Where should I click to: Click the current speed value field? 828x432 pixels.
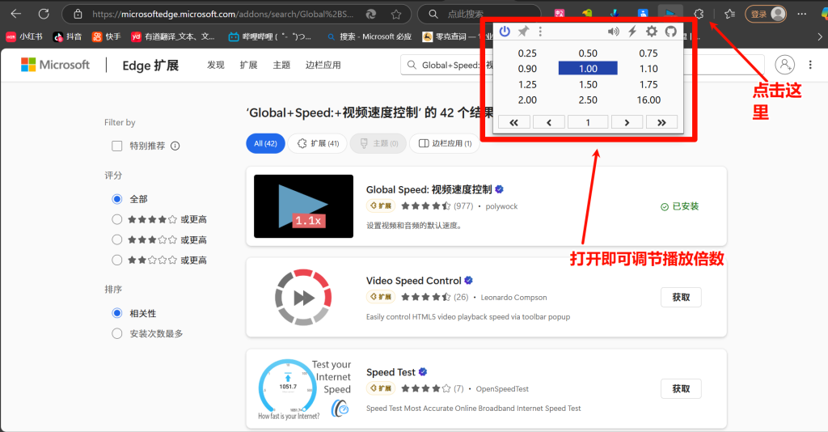point(588,122)
